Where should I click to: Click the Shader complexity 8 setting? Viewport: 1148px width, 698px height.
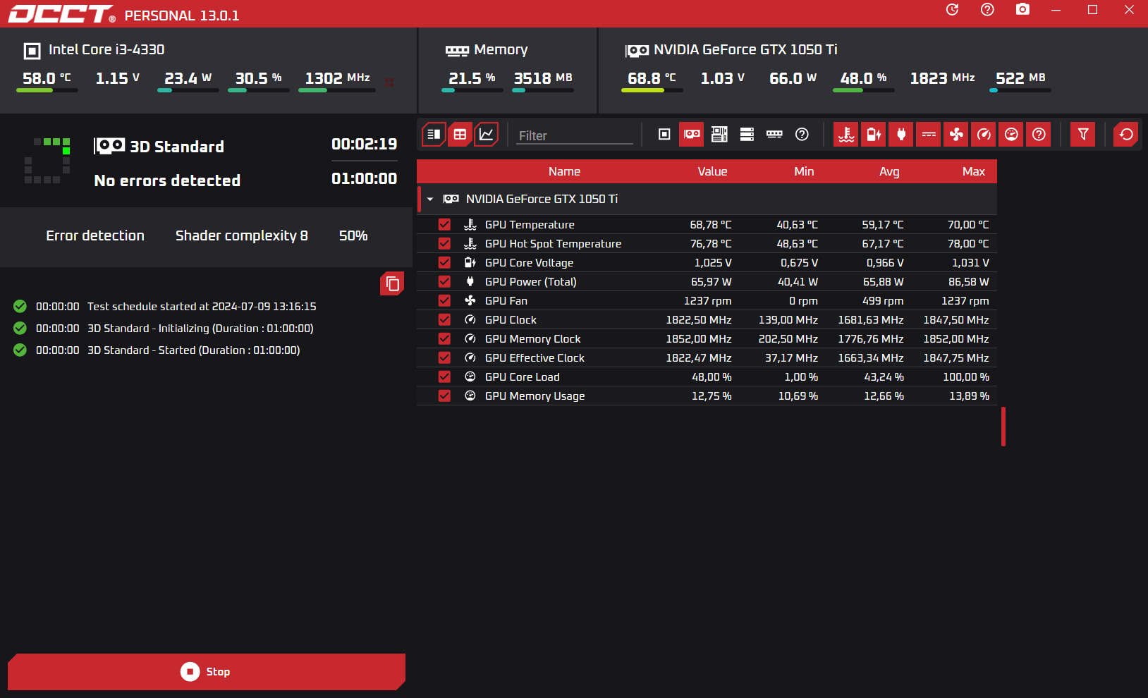point(242,235)
